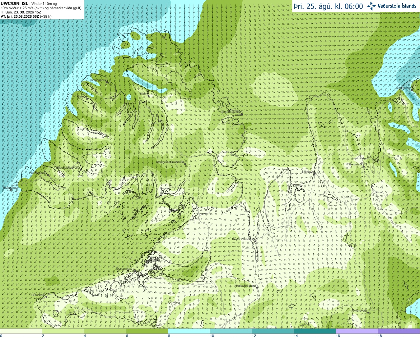Click the 8-10 m/s light cyan legend swatch
The image size is (420, 338).
pyautogui.click(x=189, y=331)
